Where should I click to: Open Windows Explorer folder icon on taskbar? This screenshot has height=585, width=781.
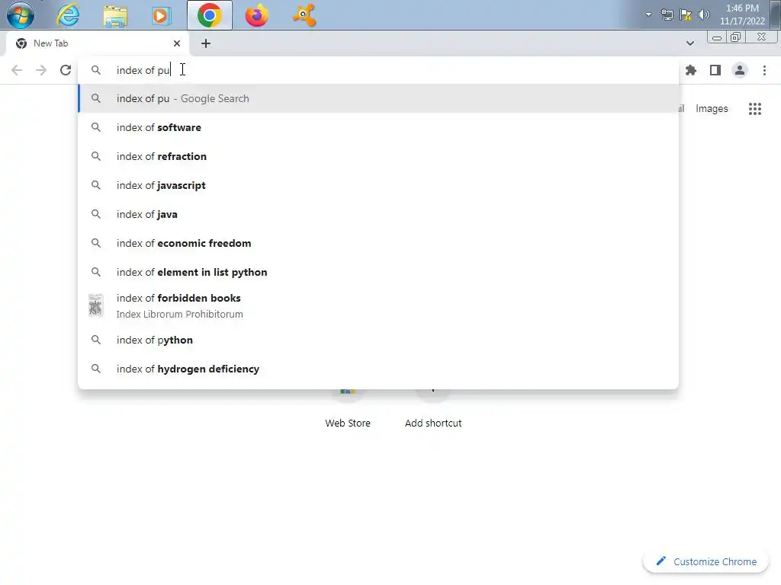(115, 15)
